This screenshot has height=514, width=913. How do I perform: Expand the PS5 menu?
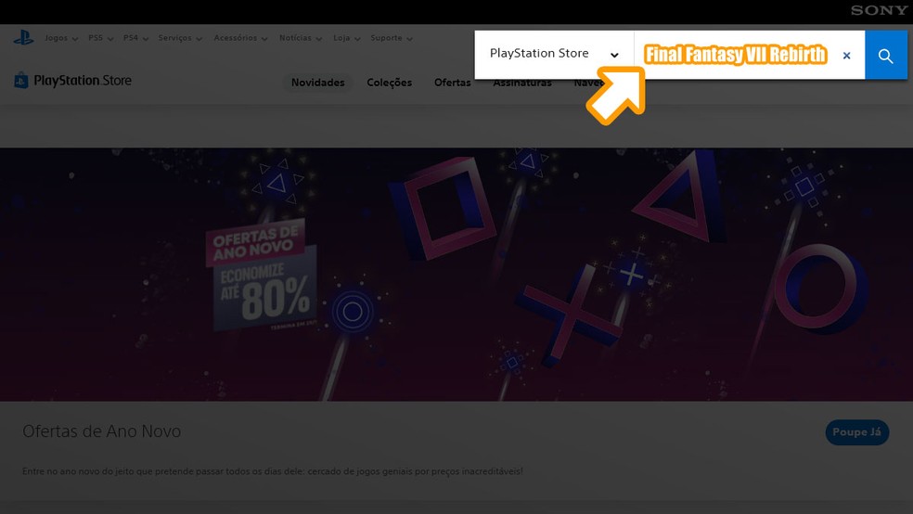(x=101, y=38)
